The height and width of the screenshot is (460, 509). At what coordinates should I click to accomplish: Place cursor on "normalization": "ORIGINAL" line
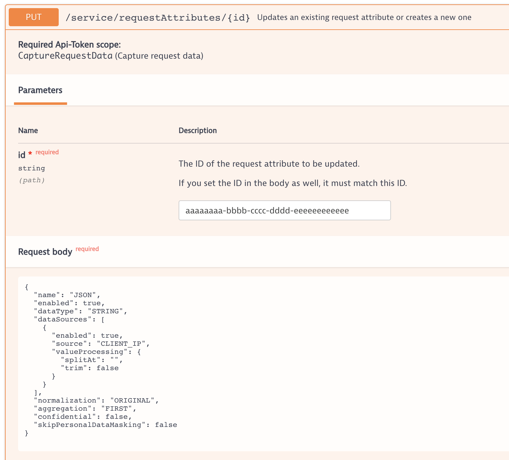[x=96, y=400]
